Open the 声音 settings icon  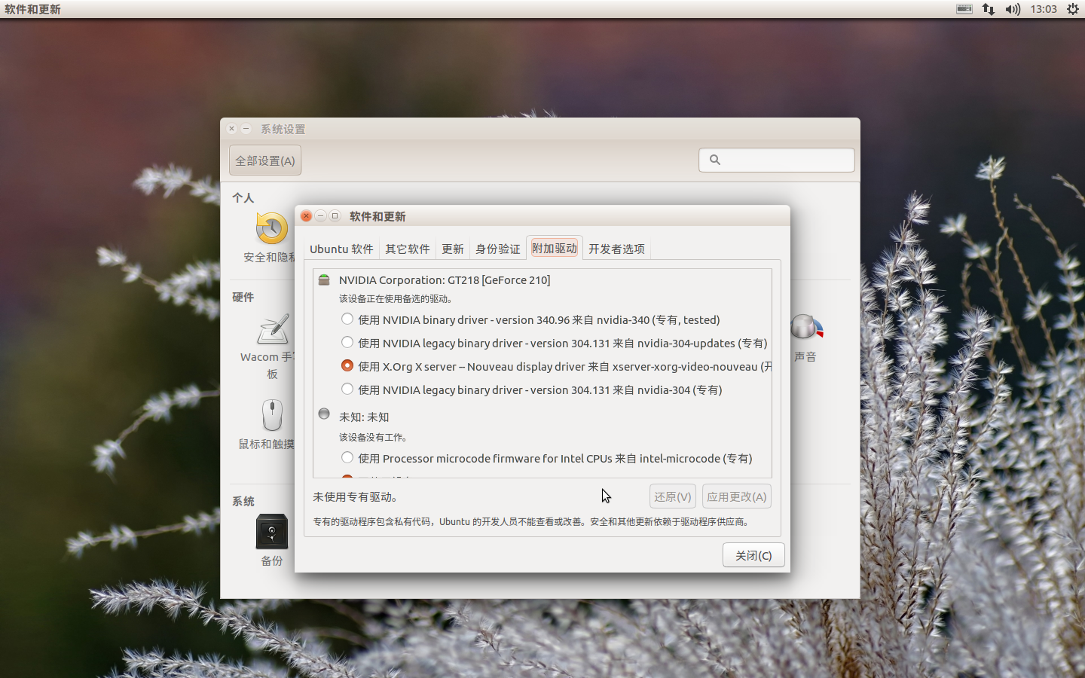click(x=805, y=327)
